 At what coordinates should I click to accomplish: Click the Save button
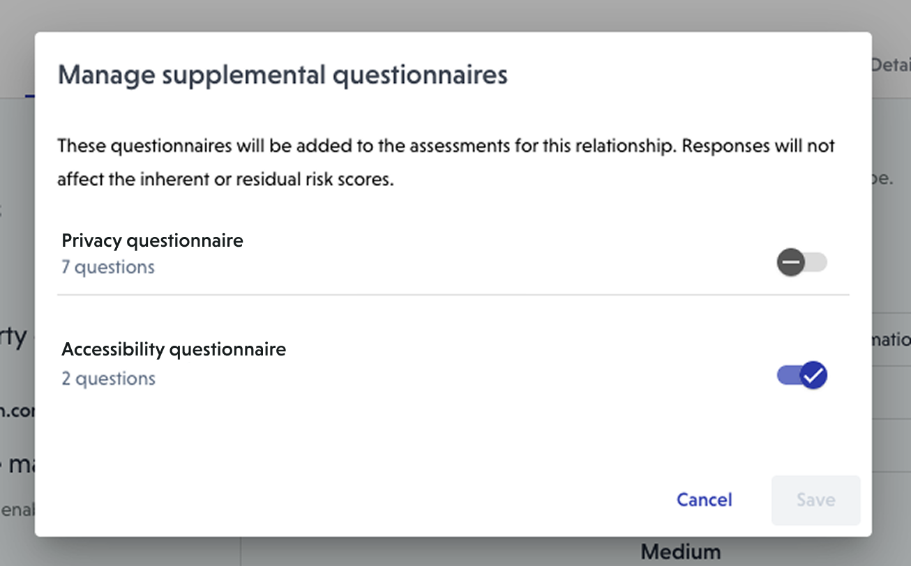tap(815, 500)
